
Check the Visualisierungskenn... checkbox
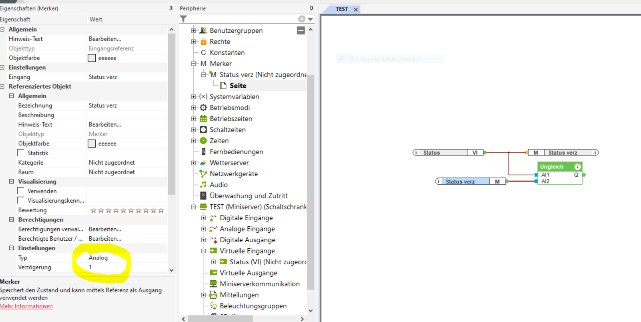(21, 201)
